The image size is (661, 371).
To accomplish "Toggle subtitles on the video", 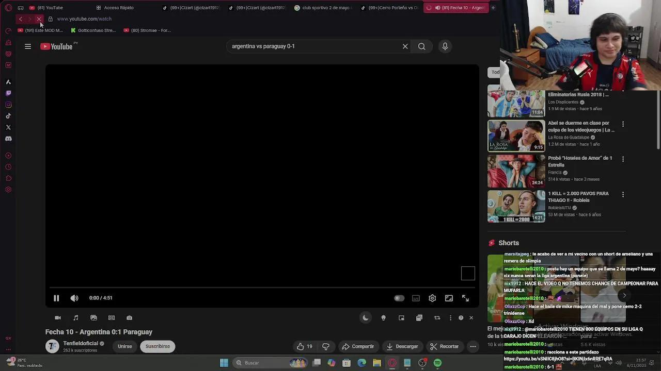I will coord(416,298).
